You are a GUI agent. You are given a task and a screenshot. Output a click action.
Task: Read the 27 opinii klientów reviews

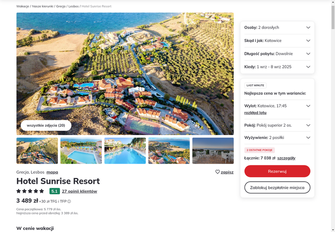tap(80, 191)
